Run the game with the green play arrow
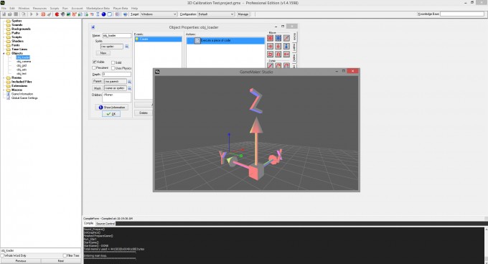Image resolution: width=488 pixels, height=264 pixels. pyautogui.click(x=31, y=14)
